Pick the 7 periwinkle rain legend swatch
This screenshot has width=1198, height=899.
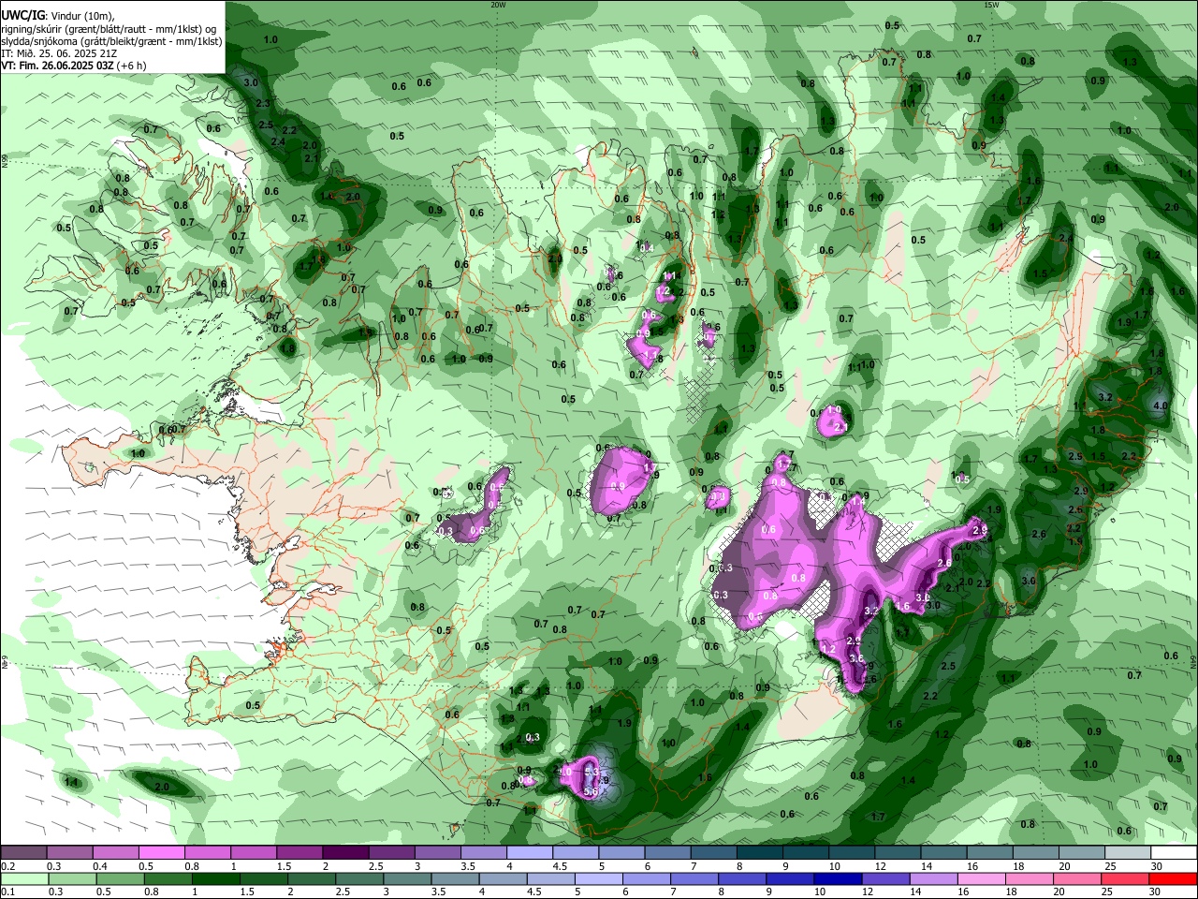(694, 879)
